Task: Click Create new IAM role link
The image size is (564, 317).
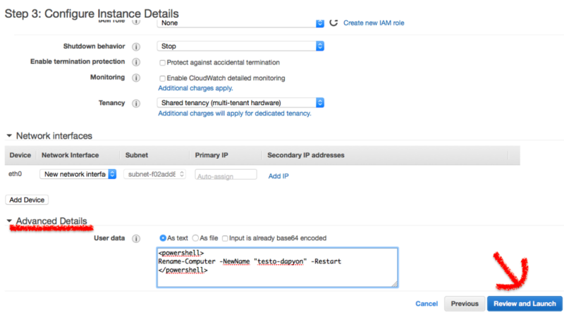Action: coord(374,23)
